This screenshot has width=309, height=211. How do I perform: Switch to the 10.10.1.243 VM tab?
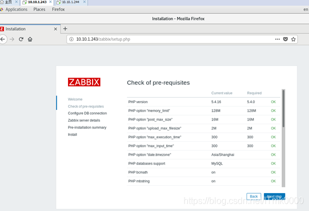click(37, 2)
